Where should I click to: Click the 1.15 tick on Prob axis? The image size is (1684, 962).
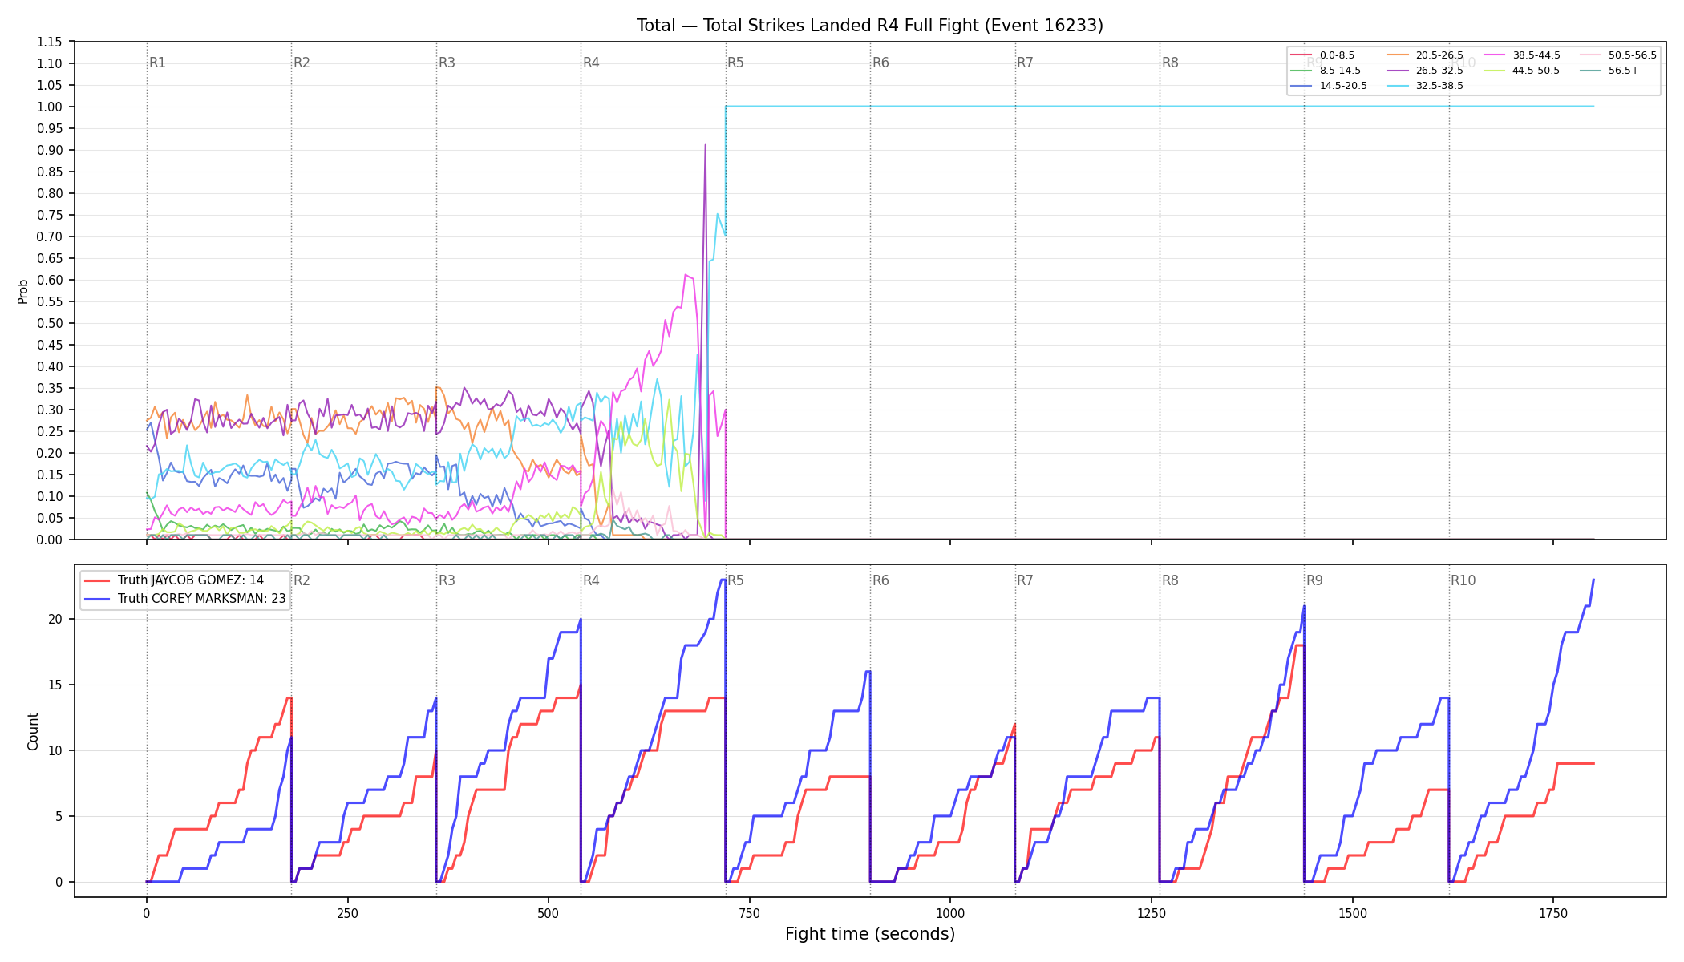coord(49,42)
